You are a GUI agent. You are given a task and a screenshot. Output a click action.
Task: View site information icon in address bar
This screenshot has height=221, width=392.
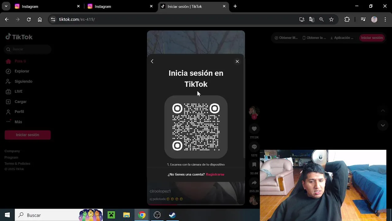coord(53,19)
